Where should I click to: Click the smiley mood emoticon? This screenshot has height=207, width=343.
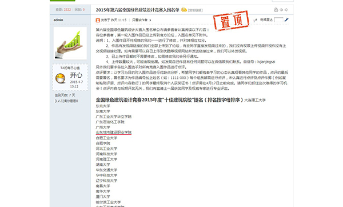coord(61,78)
